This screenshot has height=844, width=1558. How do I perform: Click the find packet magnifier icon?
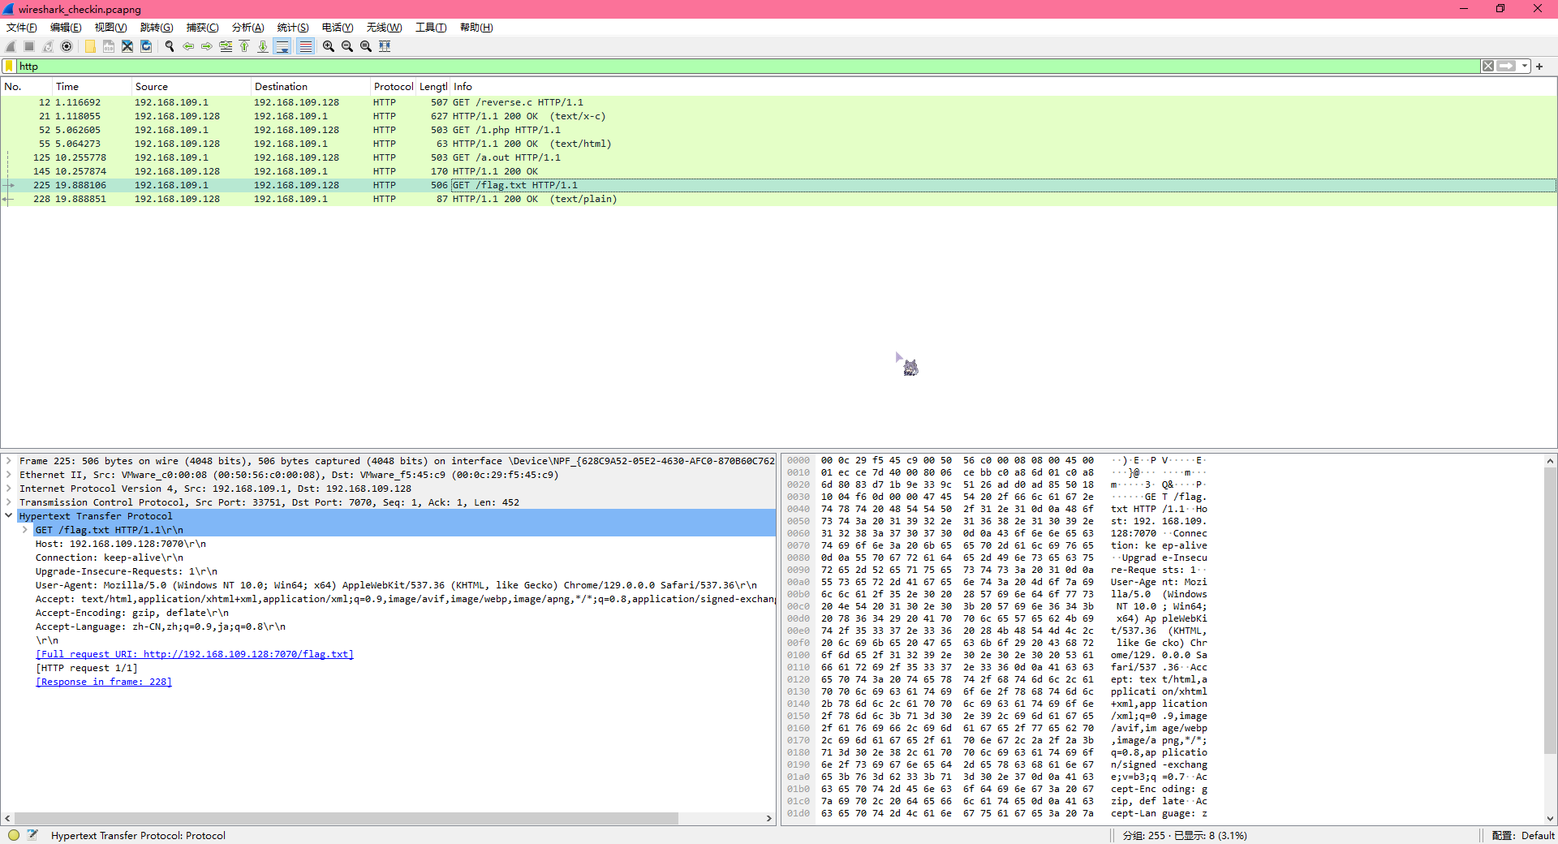170,46
